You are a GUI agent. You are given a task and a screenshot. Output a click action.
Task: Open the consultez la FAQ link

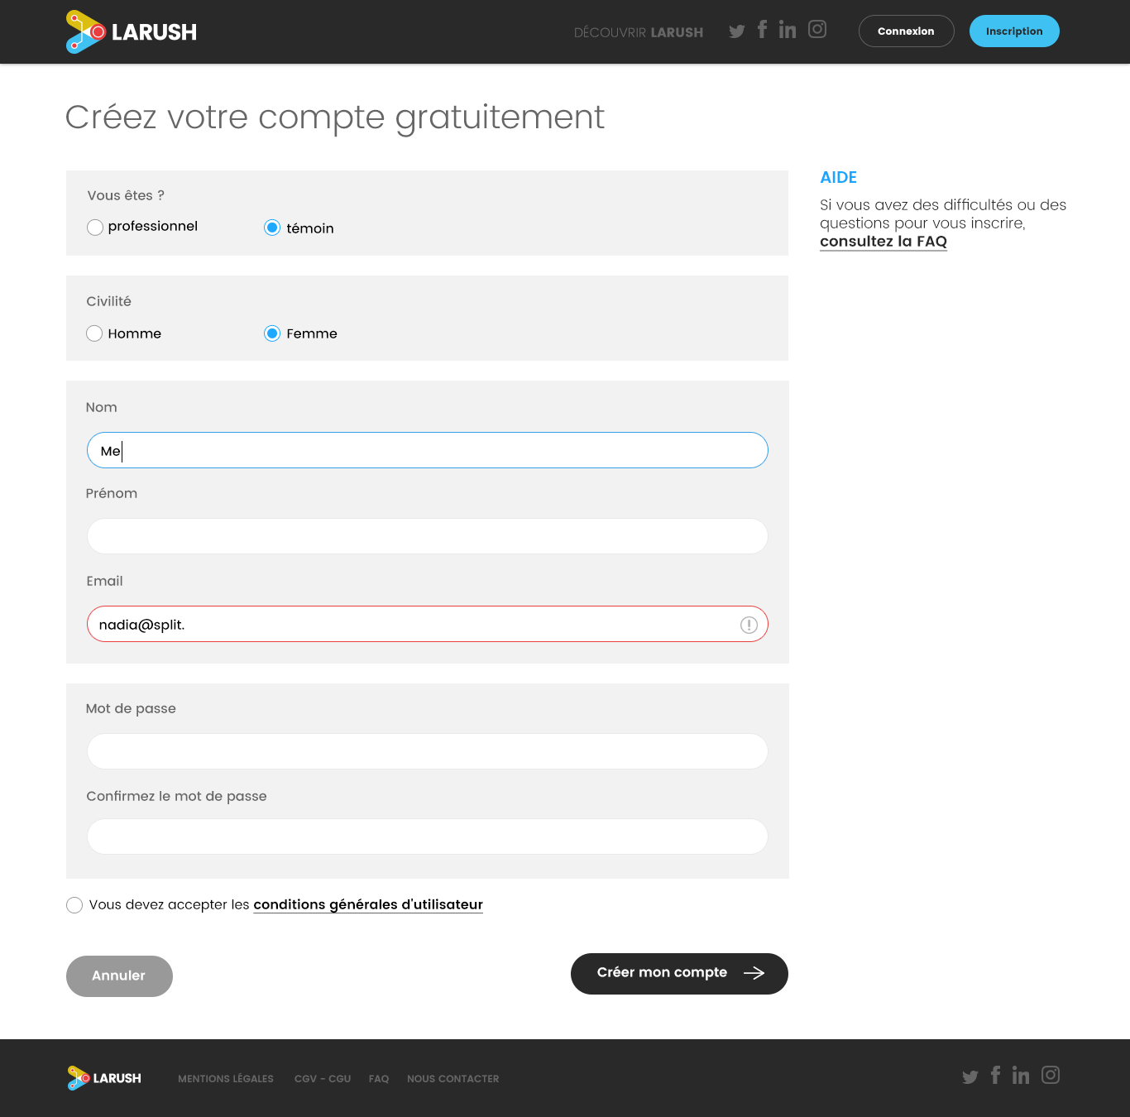883,242
